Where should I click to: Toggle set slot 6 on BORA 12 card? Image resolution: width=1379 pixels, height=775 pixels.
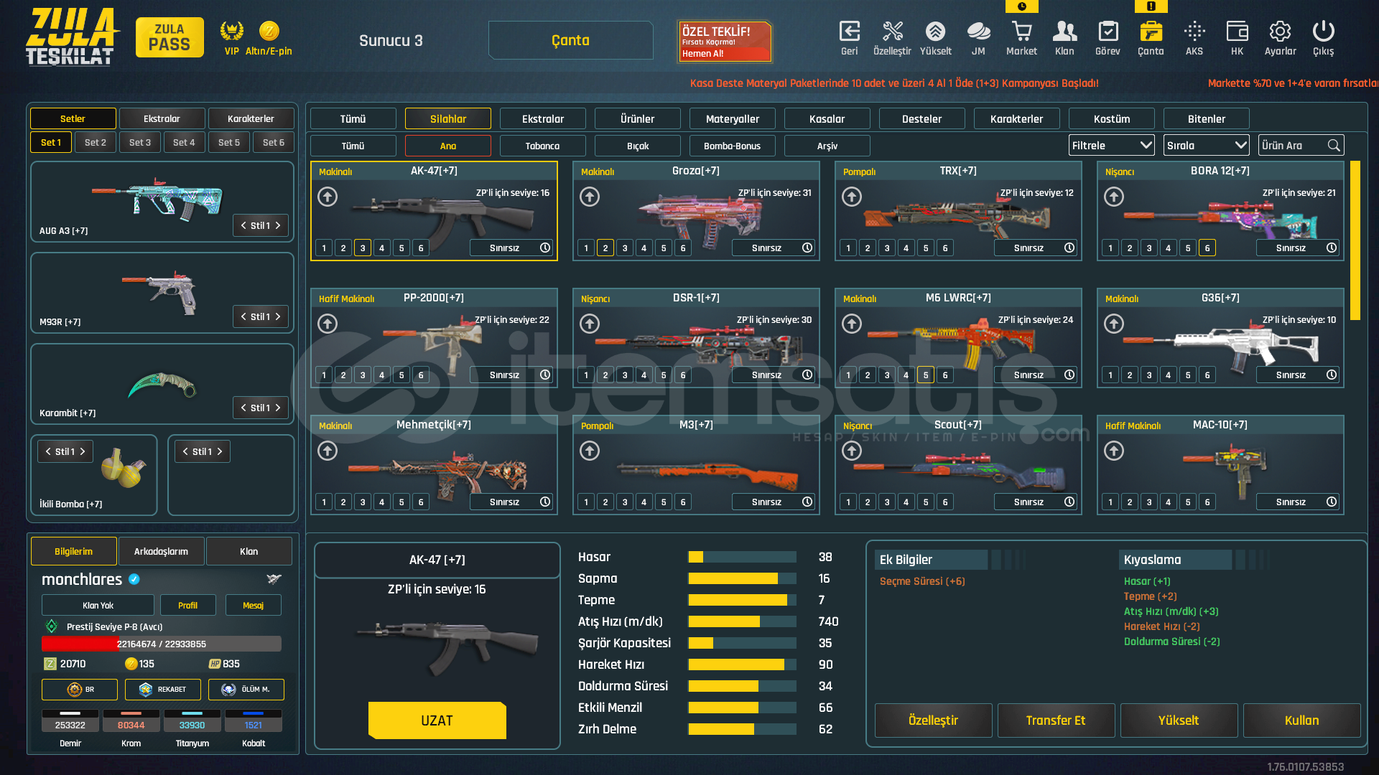click(1207, 248)
